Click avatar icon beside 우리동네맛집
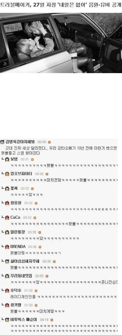 7,276
